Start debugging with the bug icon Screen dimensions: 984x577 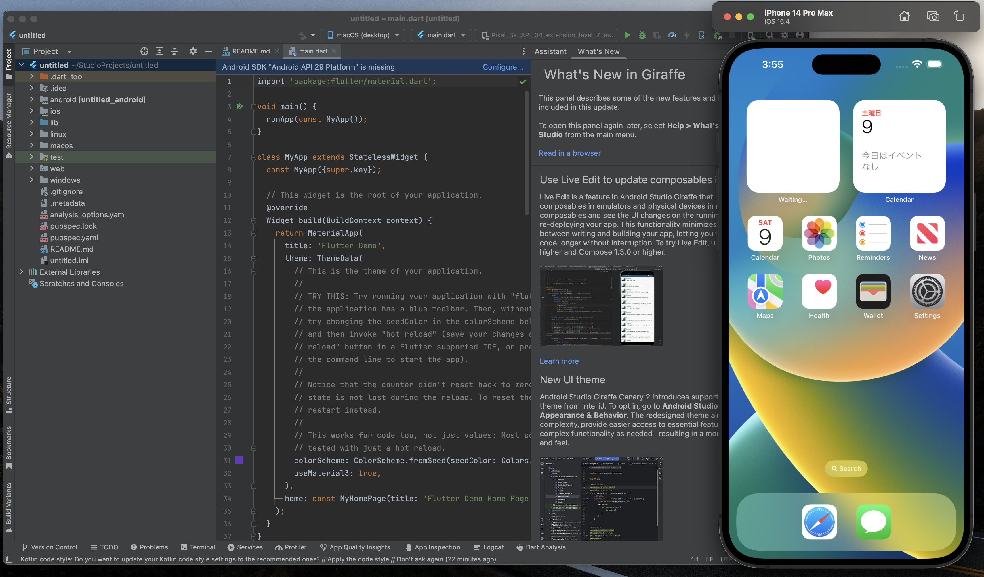point(642,35)
